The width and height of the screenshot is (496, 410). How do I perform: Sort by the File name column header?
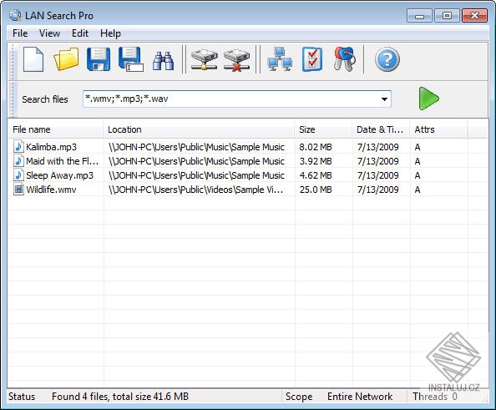point(56,129)
